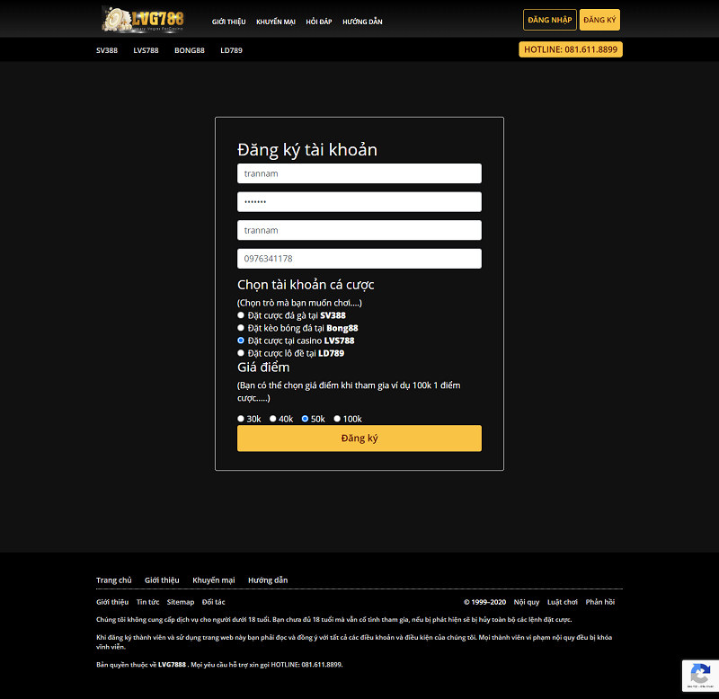Open the Khuyến mại footer link
The height and width of the screenshot is (699, 719).
tap(214, 580)
